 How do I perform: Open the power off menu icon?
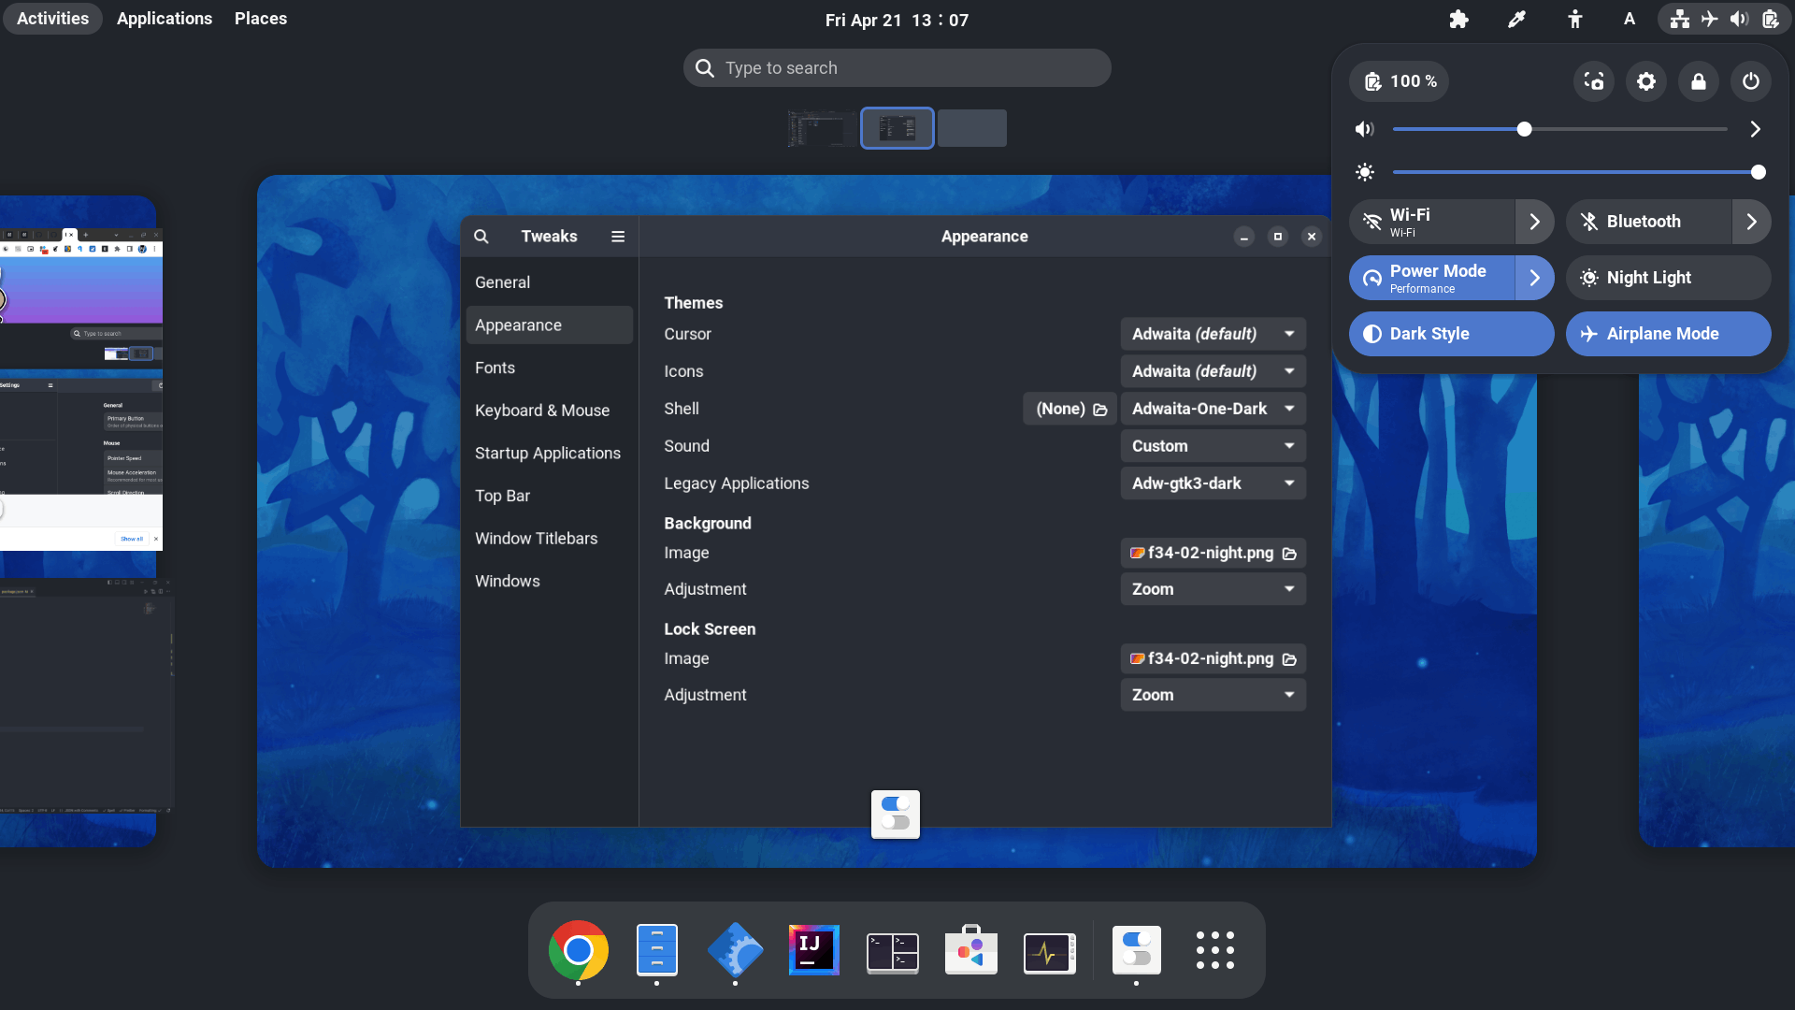(1750, 81)
